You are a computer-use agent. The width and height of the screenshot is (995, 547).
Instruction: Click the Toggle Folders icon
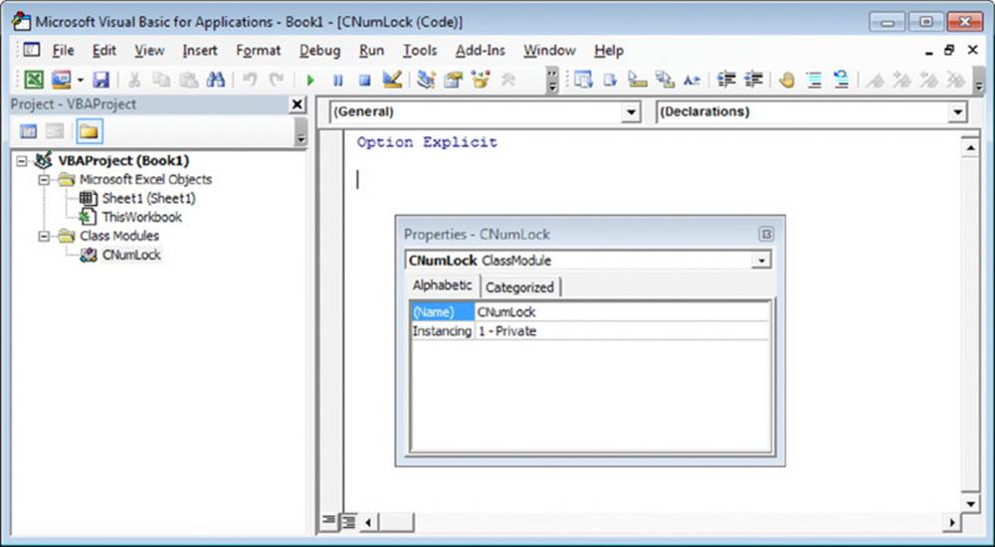pos(89,131)
